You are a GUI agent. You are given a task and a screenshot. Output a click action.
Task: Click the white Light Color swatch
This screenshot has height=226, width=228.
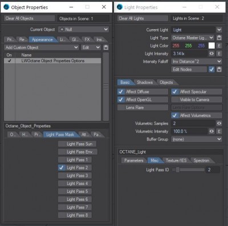click(x=211, y=46)
